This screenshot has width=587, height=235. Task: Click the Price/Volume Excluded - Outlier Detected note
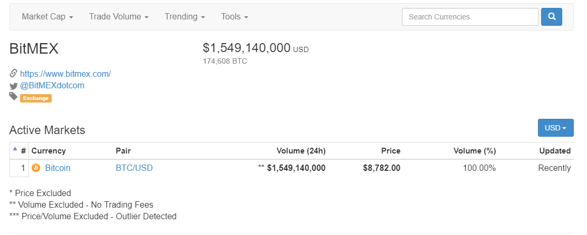pyautogui.click(x=93, y=217)
